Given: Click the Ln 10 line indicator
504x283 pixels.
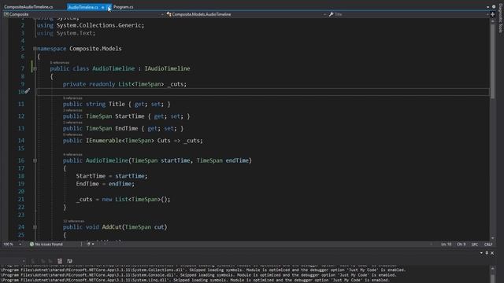Looking at the screenshot, I should (x=447, y=244).
